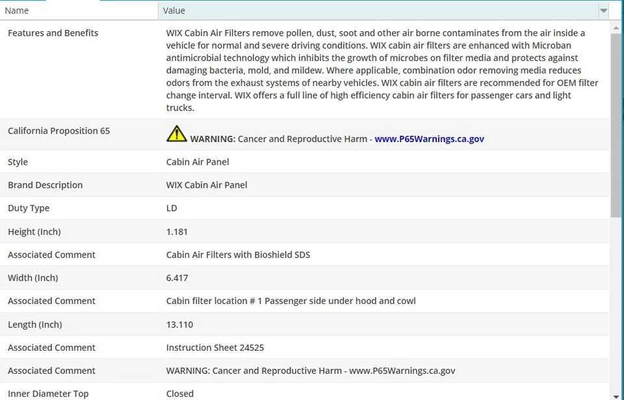Select the Height (Inch) label
Screen dimensions: 624x400
tap(34, 231)
